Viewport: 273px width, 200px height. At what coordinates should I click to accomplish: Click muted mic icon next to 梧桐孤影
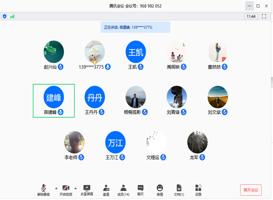click(145, 112)
